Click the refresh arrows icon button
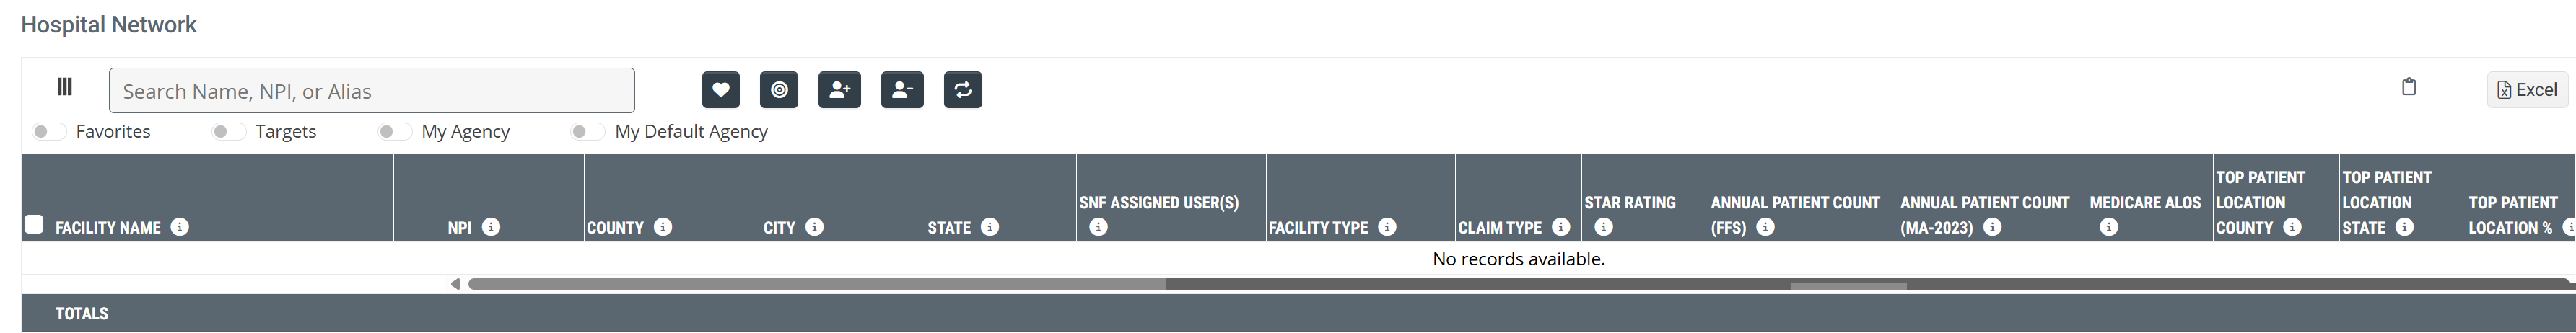This screenshot has height=333, width=2576. pyautogui.click(x=962, y=90)
